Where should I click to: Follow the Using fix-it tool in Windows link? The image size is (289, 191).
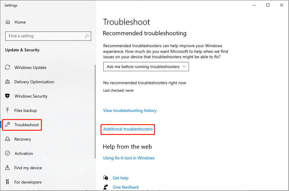(129, 158)
